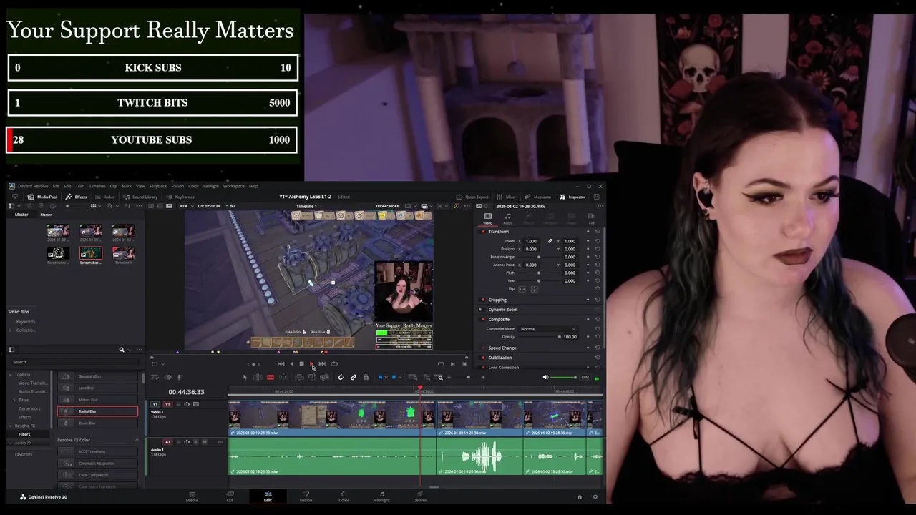916x515 pixels.
Task: Adjust the Opacity slider
Action: (x=540, y=336)
